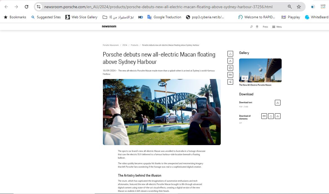Open the hamburger Menu in newsroom header
329x194 pixels.
coord(277,27)
